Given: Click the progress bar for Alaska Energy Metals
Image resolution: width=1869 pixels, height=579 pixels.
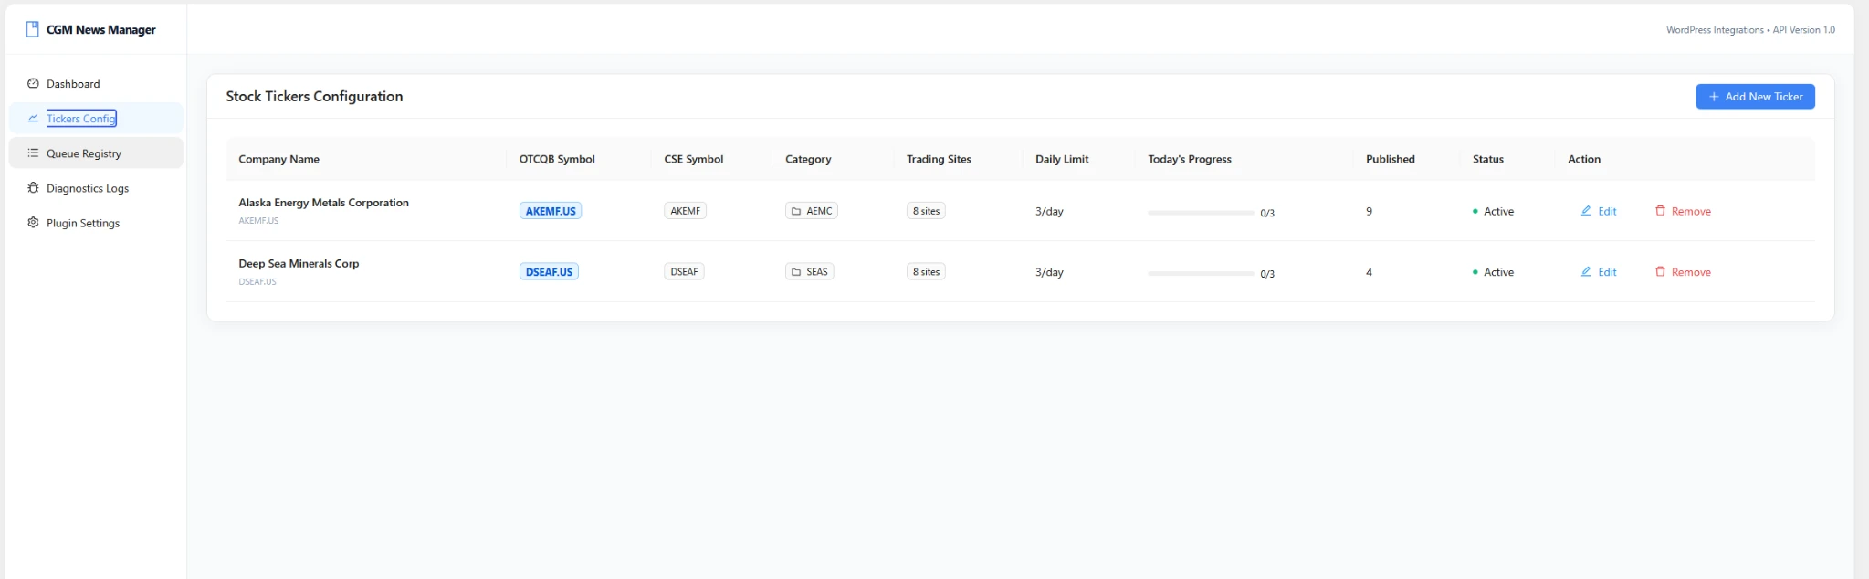Looking at the screenshot, I should point(1201,212).
